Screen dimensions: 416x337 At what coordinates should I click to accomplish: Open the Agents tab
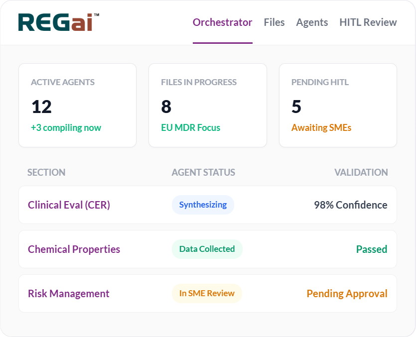pyautogui.click(x=312, y=22)
